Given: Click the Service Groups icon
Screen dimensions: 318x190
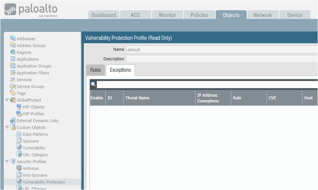Looking at the screenshot, I should click(x=13, y=86).
